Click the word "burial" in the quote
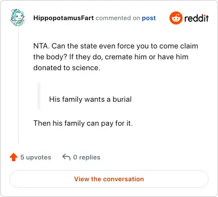This screenshot has height=197, width=218. pos(122,99)
